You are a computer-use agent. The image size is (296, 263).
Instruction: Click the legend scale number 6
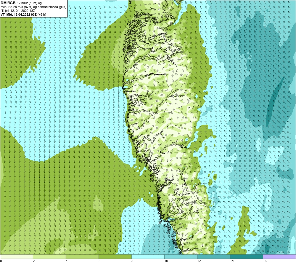point(99,261)
